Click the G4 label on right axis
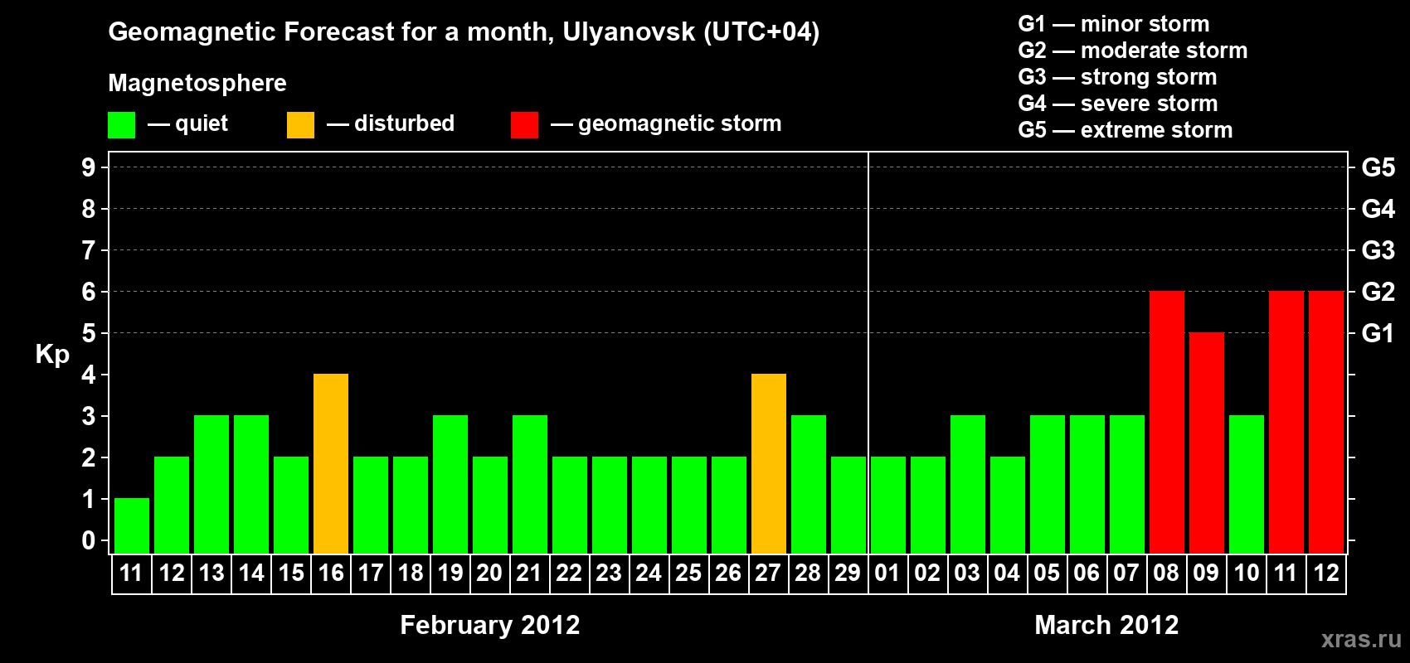The width and height of the screenshot is (1410, 663). (x=1378, y=209)
